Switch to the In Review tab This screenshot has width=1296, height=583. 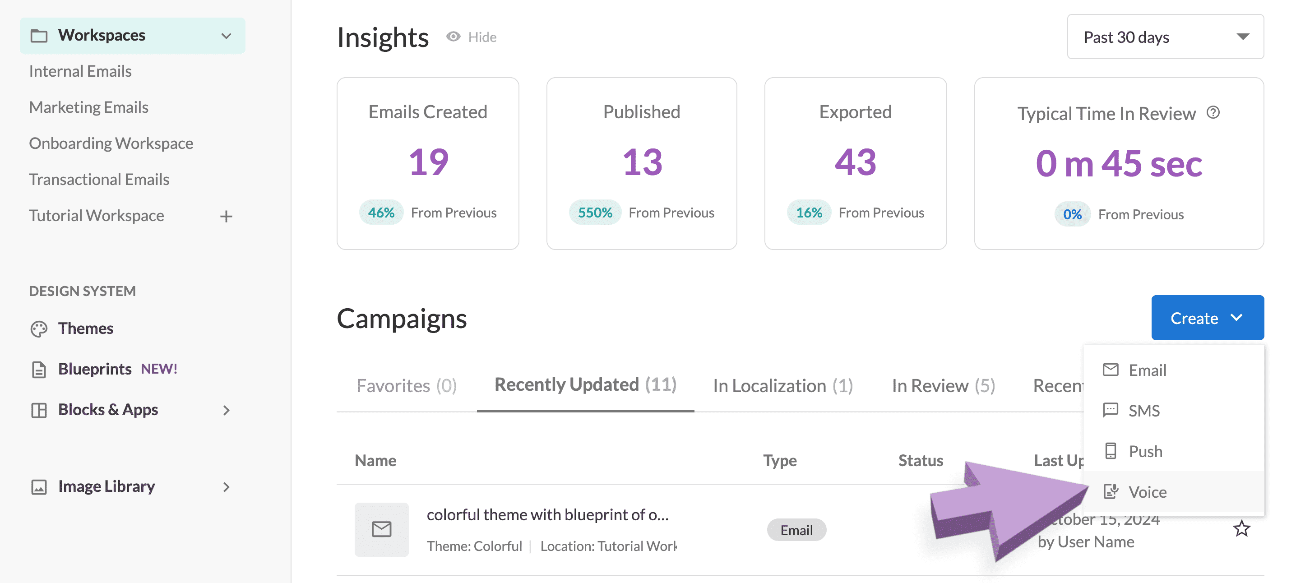point(943,386)
